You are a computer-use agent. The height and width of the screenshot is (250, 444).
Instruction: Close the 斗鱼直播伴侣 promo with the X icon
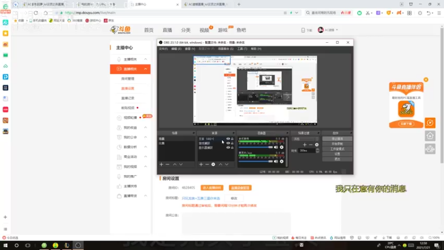click(426, 79)
